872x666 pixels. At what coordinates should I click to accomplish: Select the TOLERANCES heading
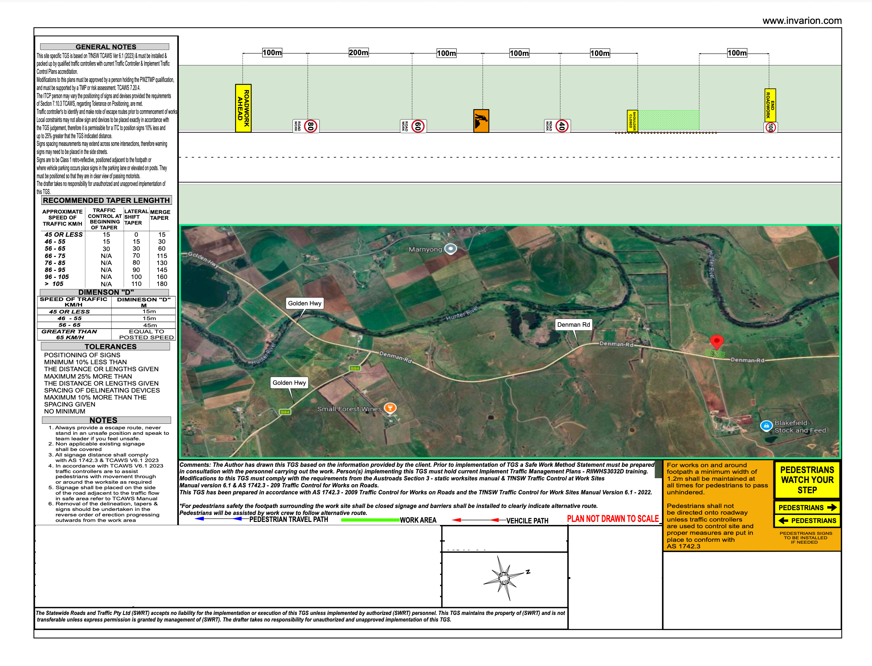tap(105, 346)
